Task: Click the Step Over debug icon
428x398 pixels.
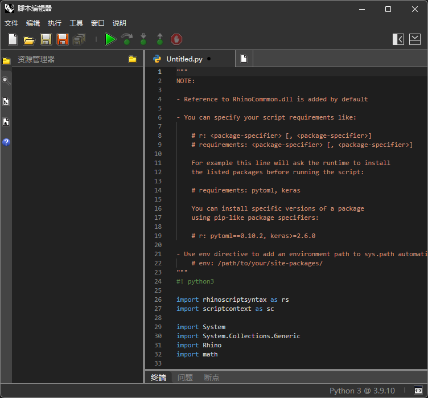Action: click(127, 39)
